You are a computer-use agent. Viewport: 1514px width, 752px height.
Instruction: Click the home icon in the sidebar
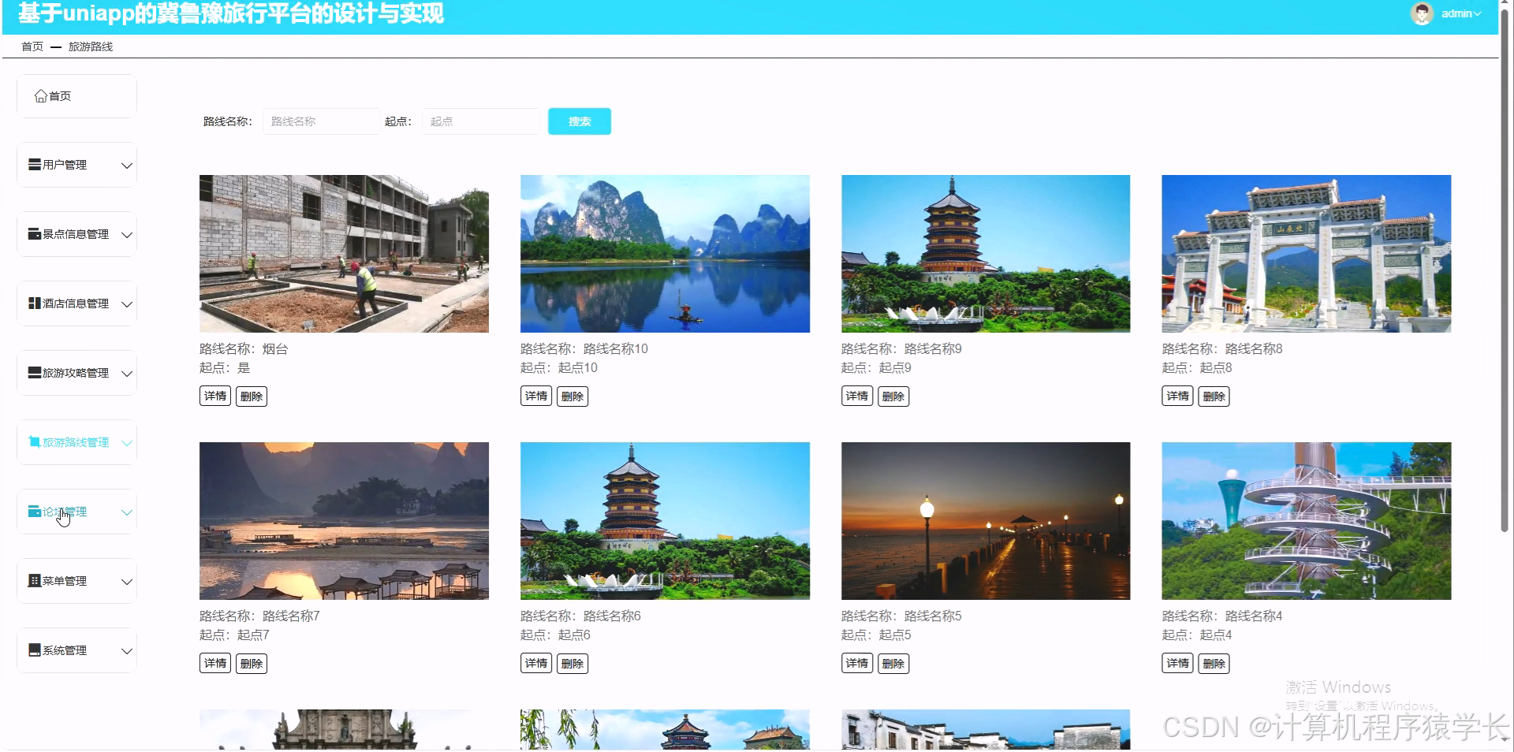click(41, 96)
